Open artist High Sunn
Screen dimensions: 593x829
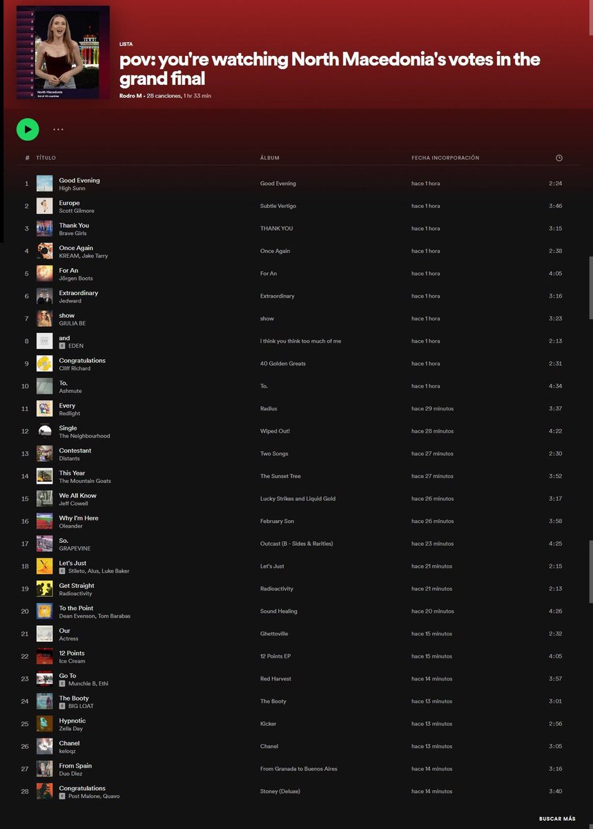point(72,188)
